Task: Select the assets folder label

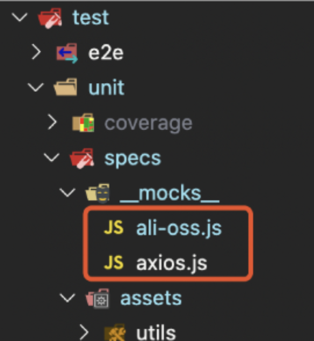Action: [151, 298]
